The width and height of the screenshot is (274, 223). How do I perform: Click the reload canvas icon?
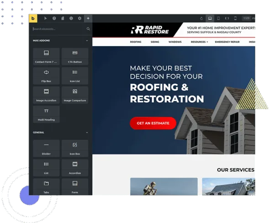click(x=201, y=18)
